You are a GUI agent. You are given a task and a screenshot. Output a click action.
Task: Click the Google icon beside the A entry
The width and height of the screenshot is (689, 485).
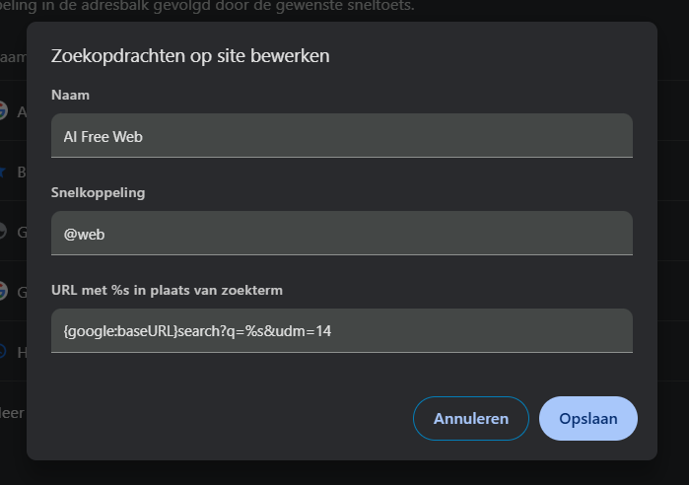(x=4, y=110)
